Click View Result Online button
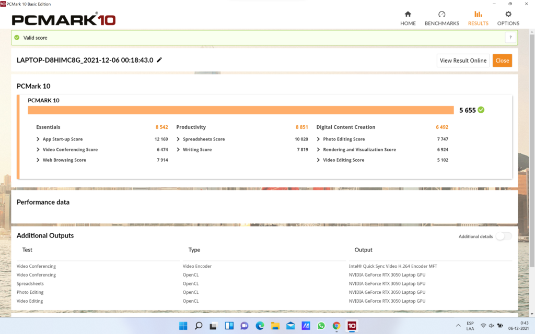Viewport: 535px width, 334px height. [x=463, y=61]
